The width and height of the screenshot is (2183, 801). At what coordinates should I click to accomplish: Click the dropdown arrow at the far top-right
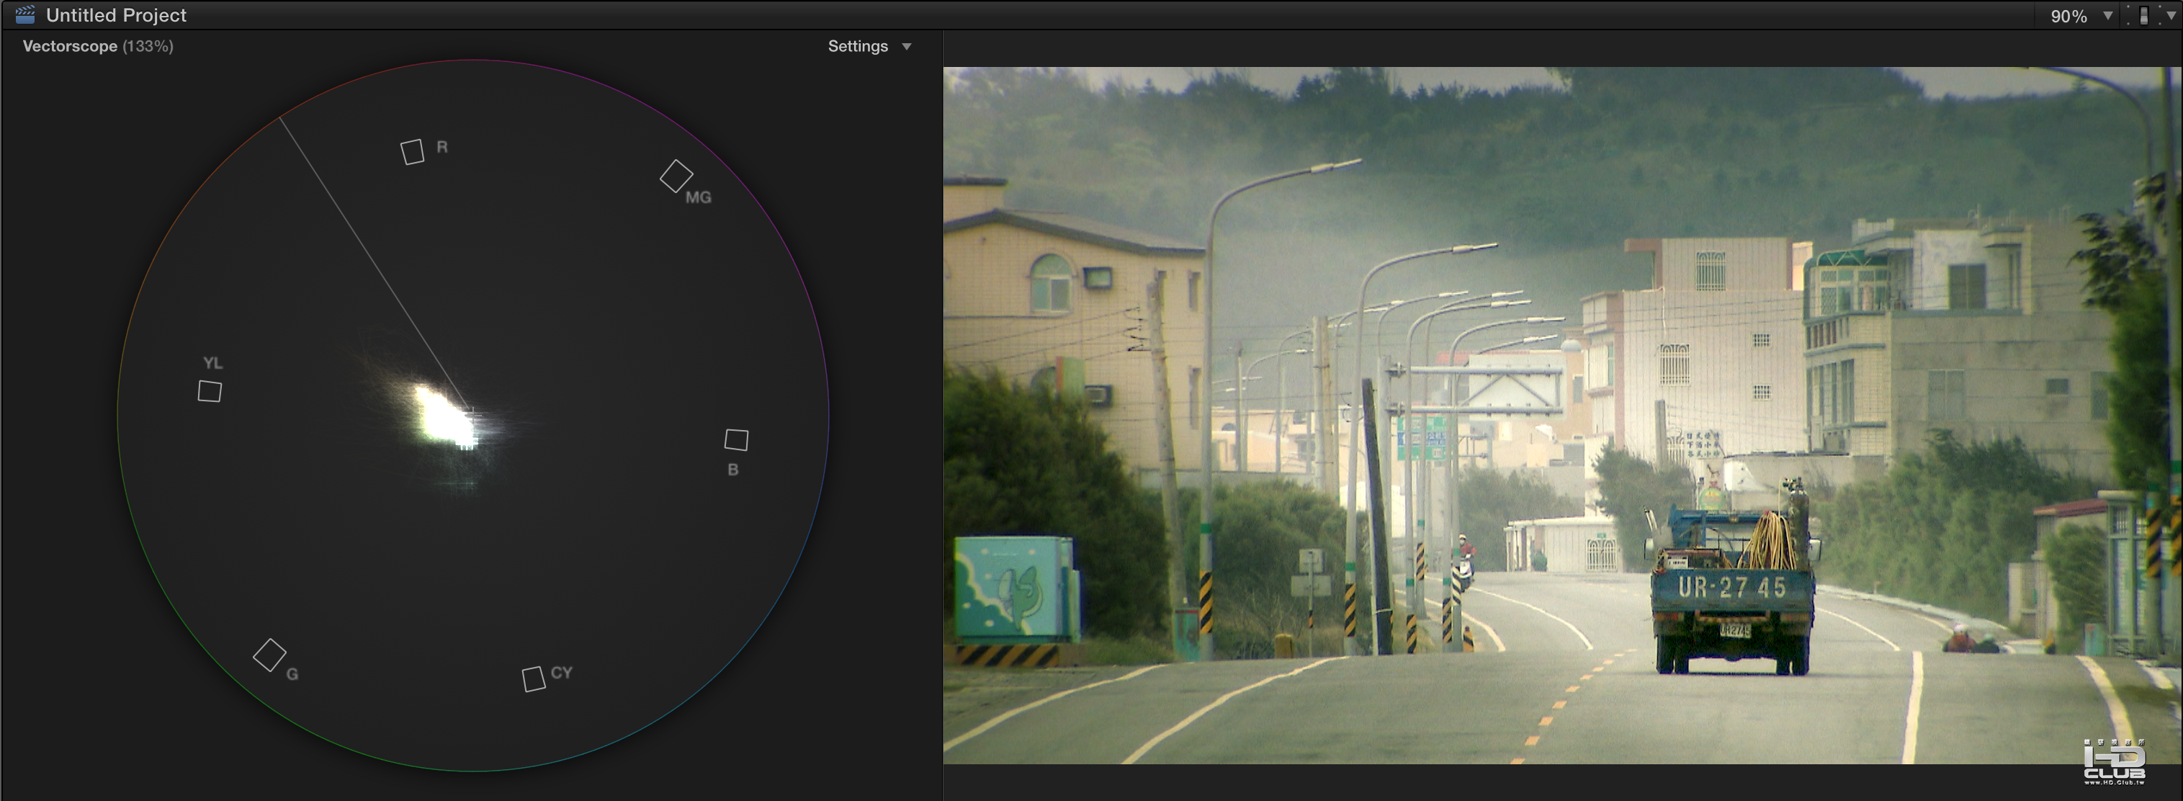[x=2170, y=15]
